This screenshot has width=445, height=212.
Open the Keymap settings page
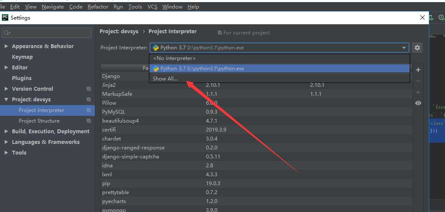pyautogui.click(x=22, y=57)
